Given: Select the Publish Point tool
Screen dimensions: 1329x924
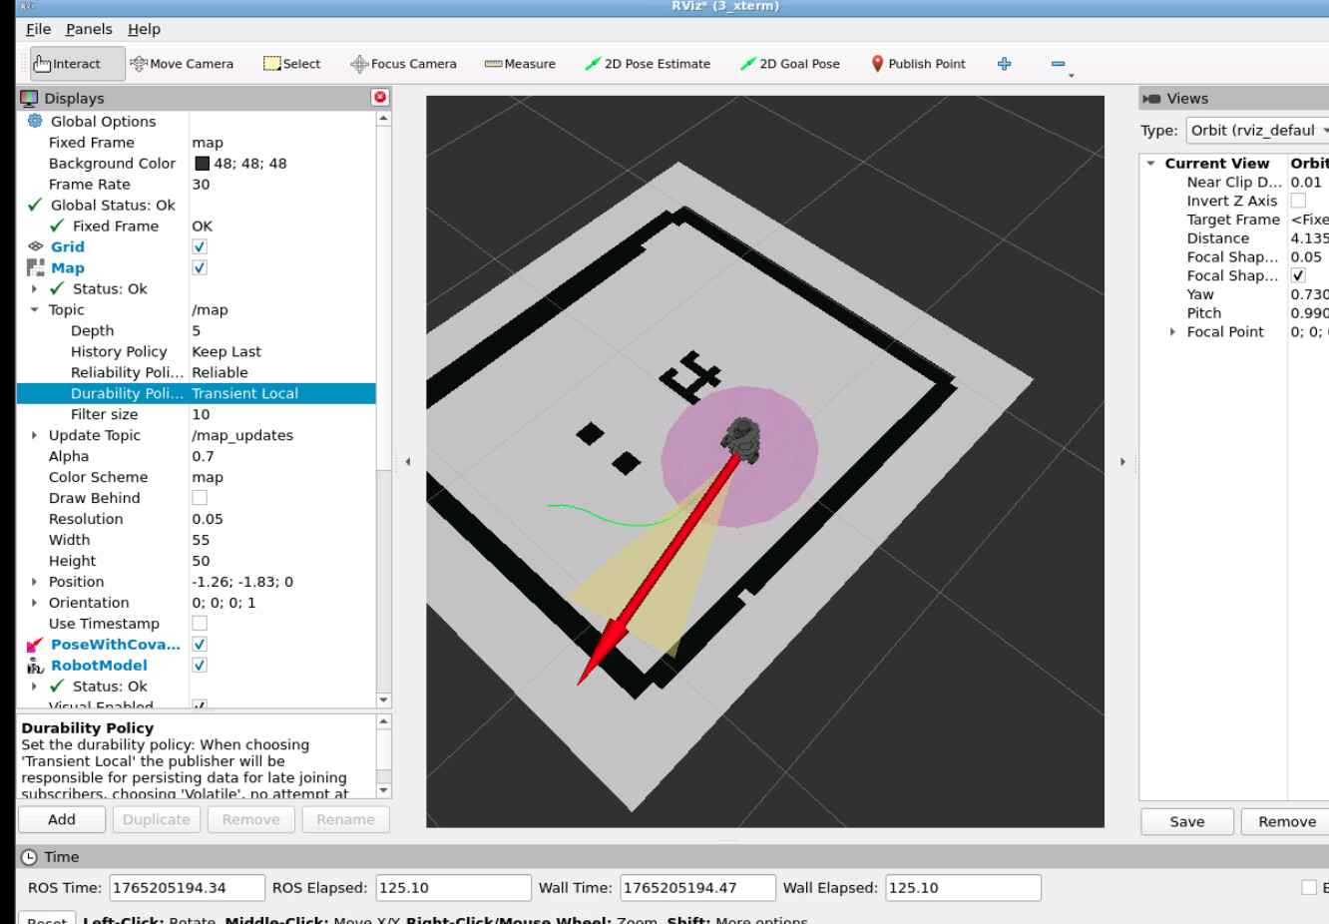Looking at the screenshot, I should [918, 64].
